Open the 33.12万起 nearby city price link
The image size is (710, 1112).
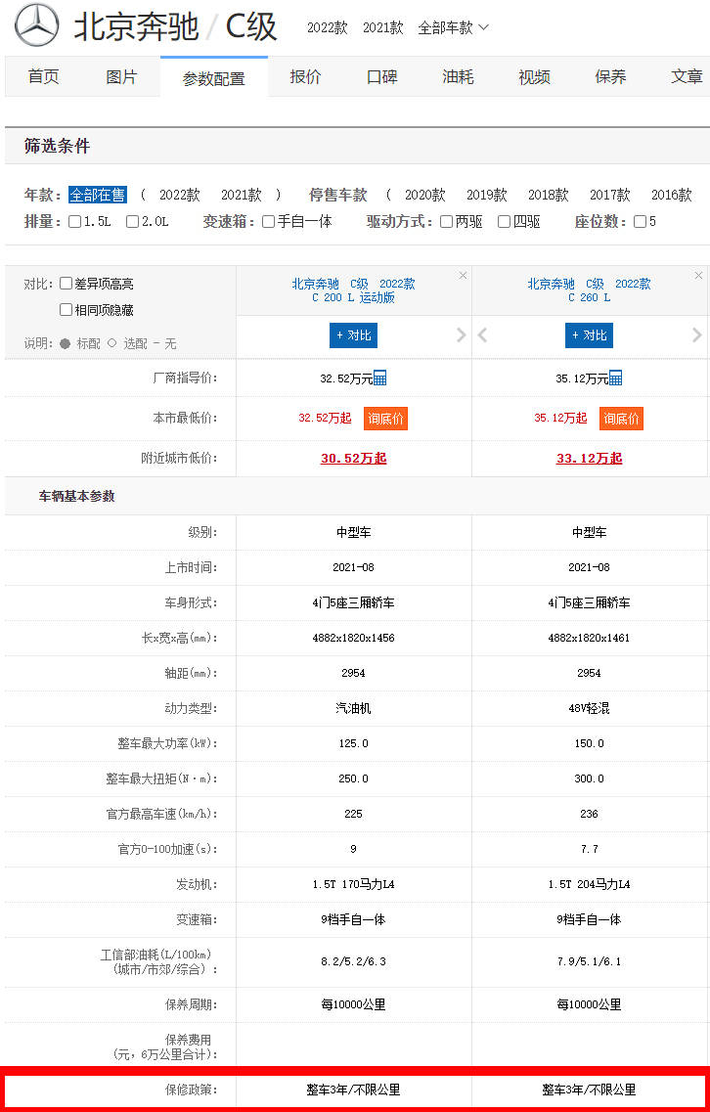tap(589, 458)
